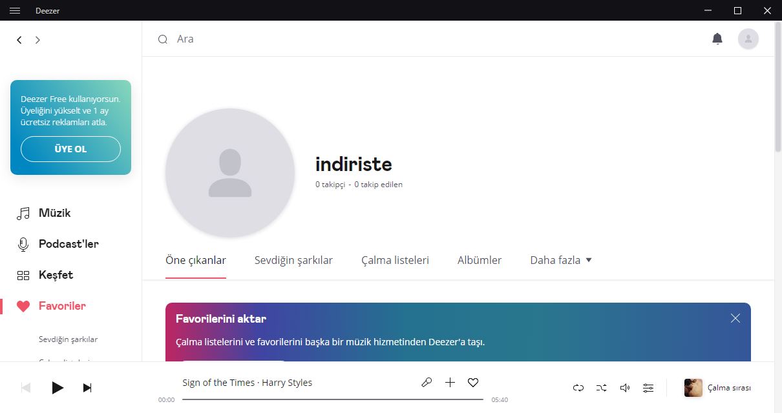
Task: Maximize the Deezer window
Action: (737, 10)
